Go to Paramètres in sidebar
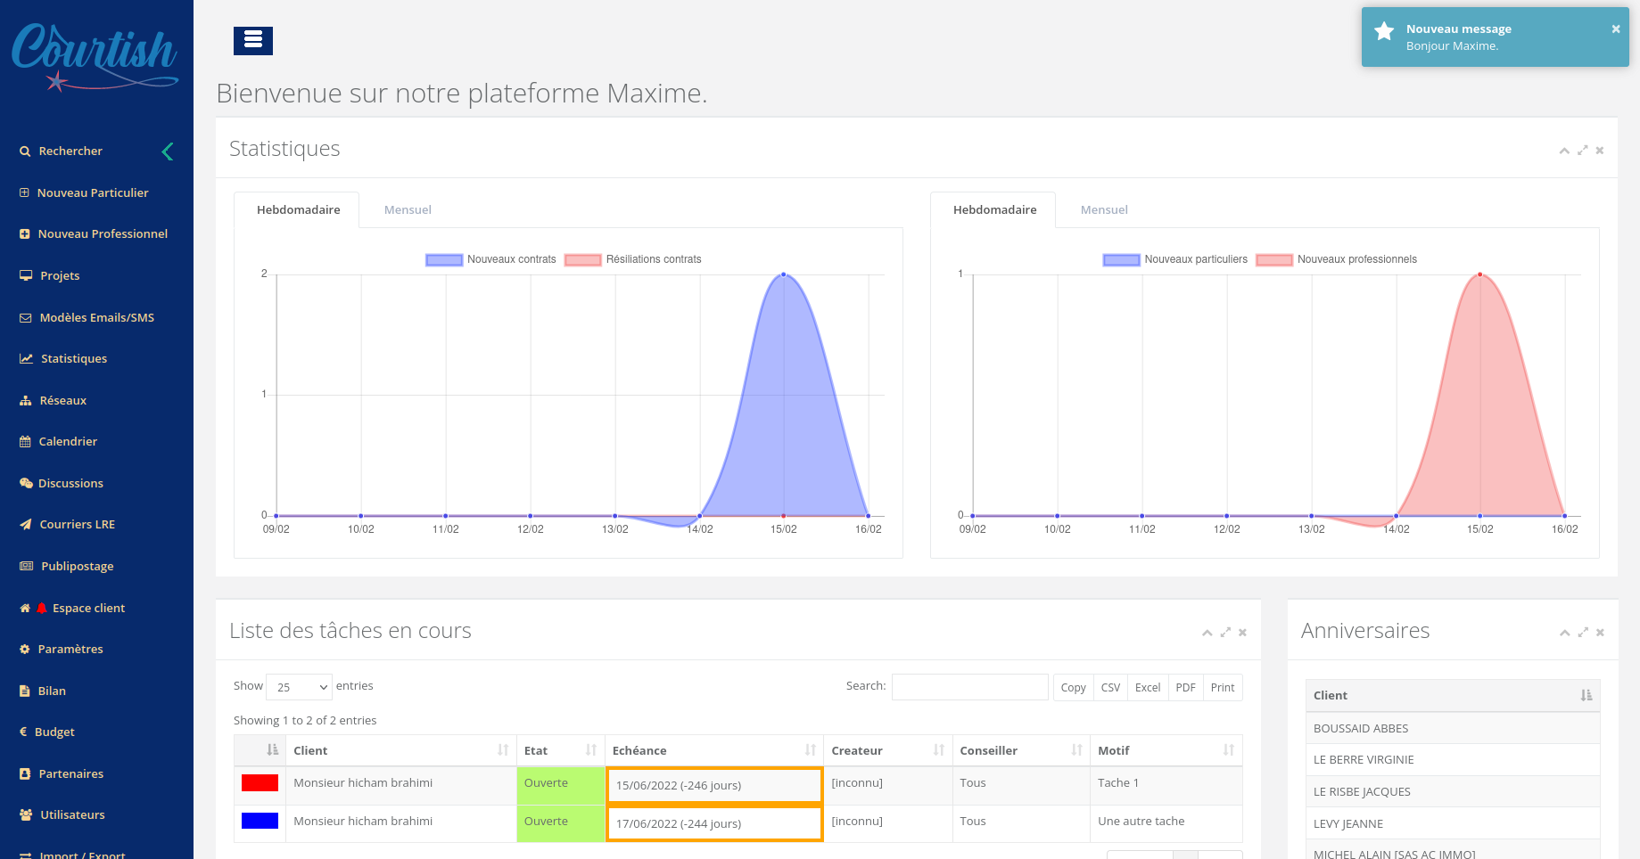Screen dimensions: 1640x859 point(70,650)
